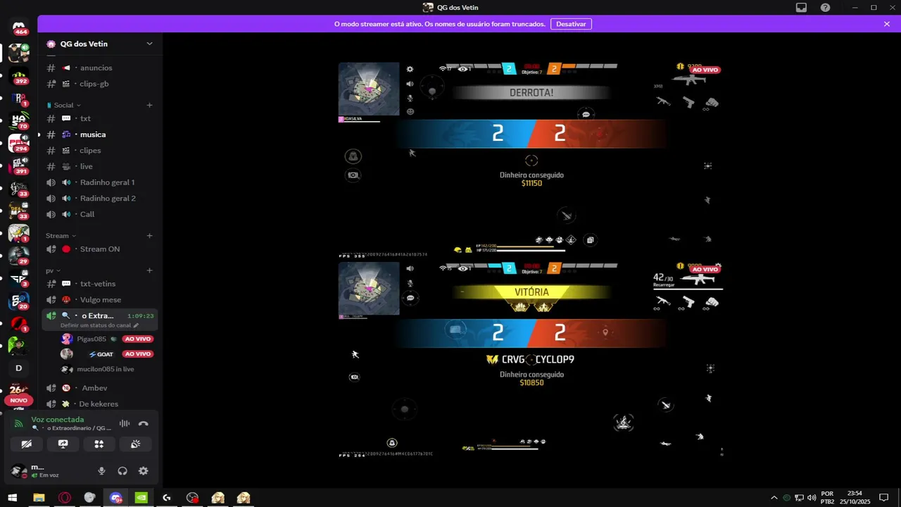Open user settings gear
This screenshot has width=901, height=507.
coord(144,471)
